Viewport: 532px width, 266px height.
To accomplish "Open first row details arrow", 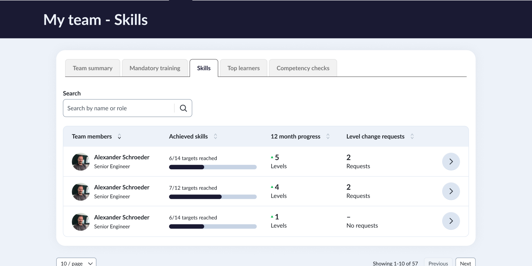I will tap(451, 162).
